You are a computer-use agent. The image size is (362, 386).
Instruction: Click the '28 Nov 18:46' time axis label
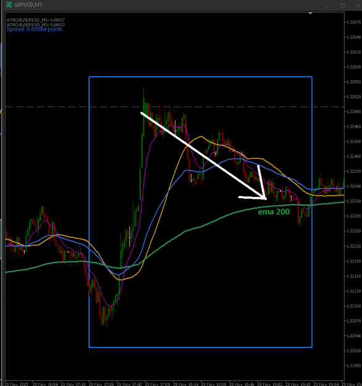click(242, 384)
